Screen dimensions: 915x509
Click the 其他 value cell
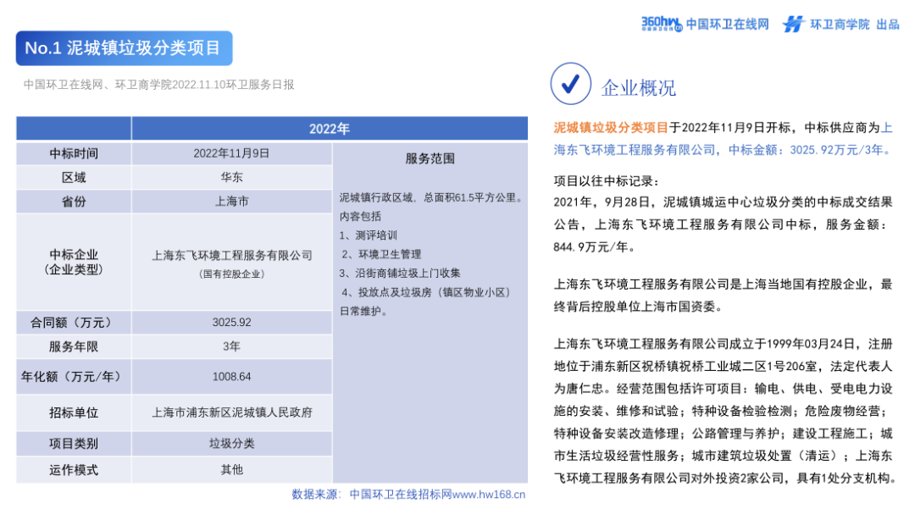[231, 470]
